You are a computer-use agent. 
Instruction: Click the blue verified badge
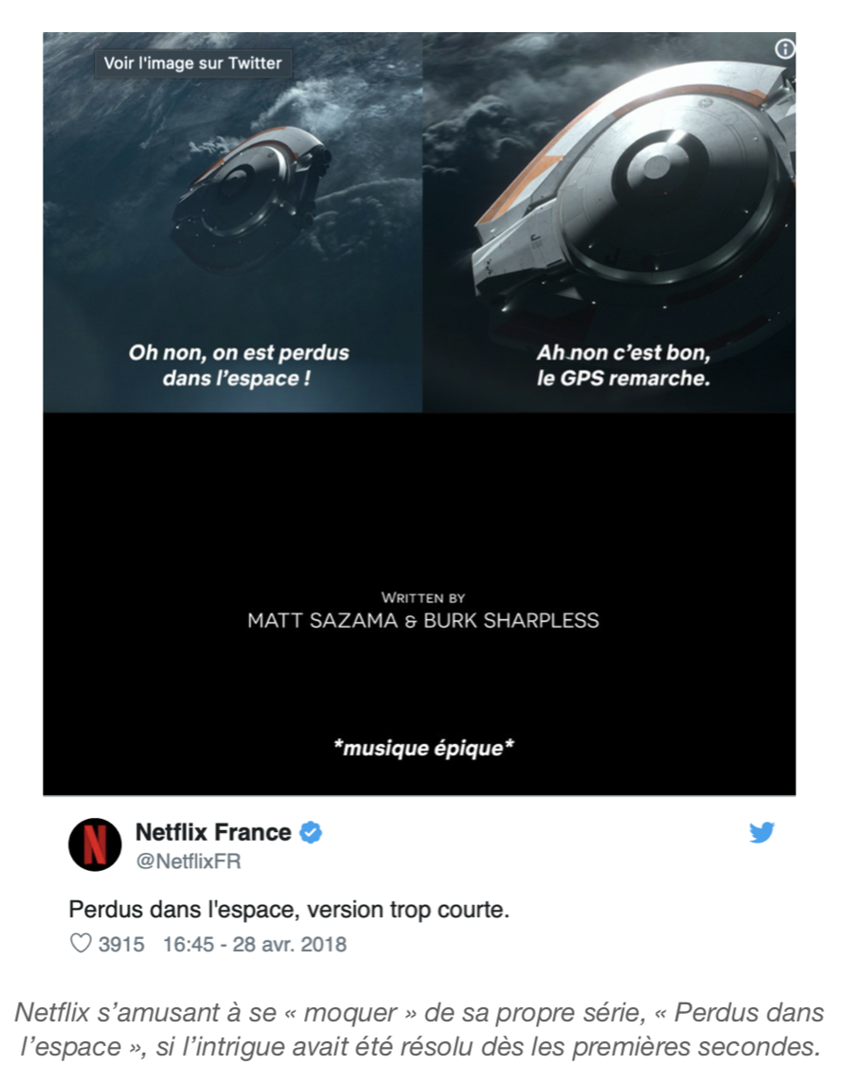pyautogui.click(x=311, y=833)
